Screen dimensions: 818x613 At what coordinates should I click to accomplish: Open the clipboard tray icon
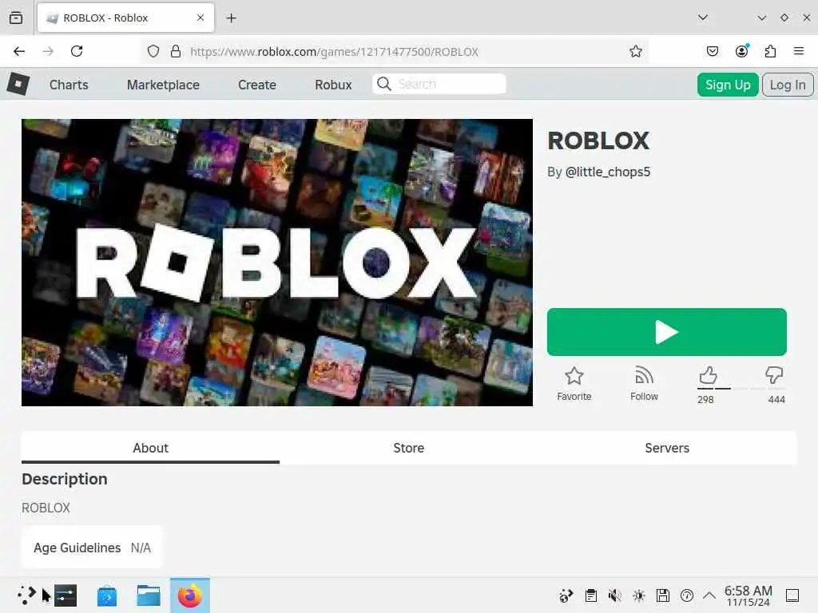pyautogui.click(x=590, y=595)
